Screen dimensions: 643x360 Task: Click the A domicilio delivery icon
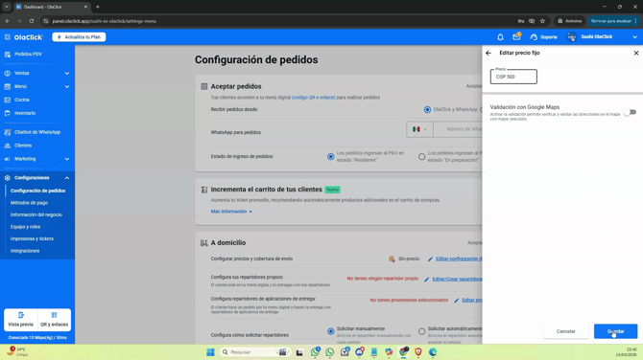pyautogui.click(x=203, y=243)
